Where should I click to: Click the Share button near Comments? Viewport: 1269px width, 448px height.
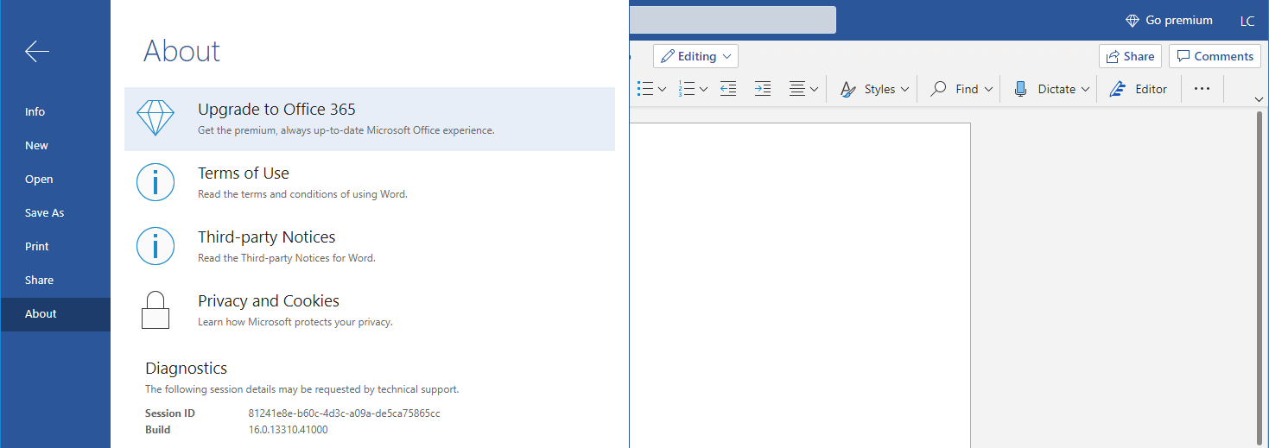click(1130, 56)
